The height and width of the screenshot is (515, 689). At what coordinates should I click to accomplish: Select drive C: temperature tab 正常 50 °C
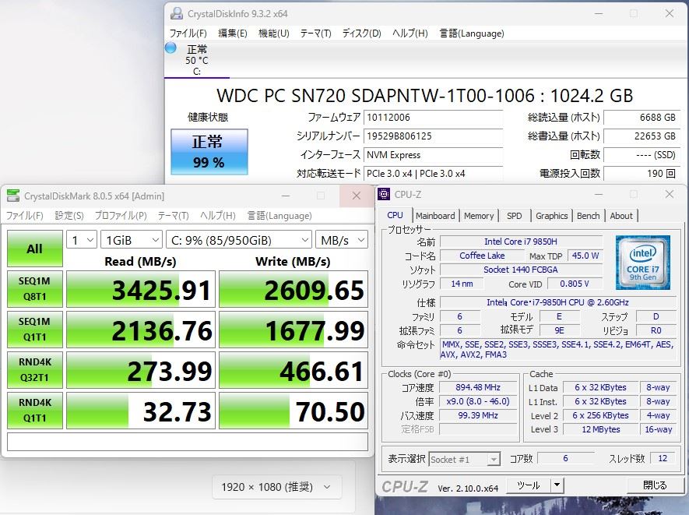pyautogui.click(x=197, y=60)
